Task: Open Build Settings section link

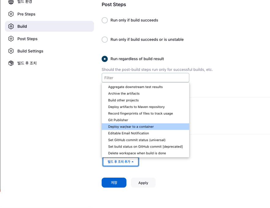Action: pyautogui.click(x=30, y=51)
